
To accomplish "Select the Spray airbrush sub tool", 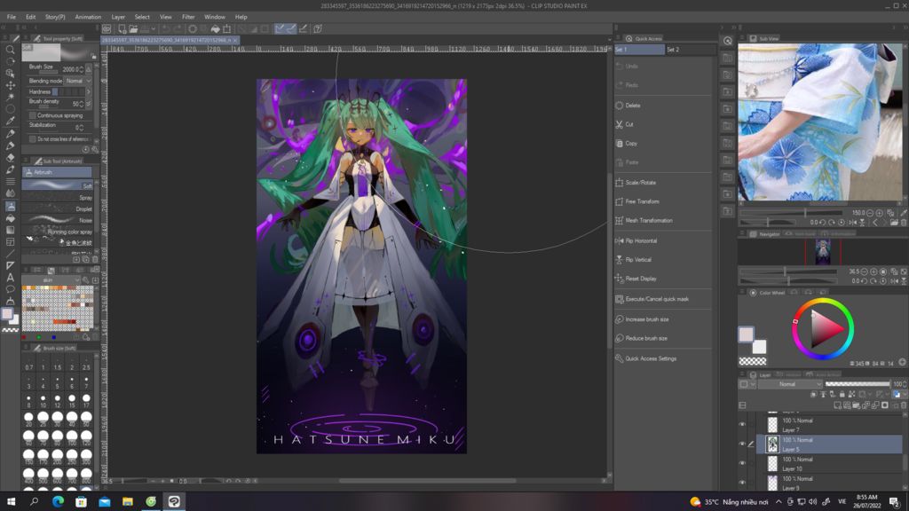I will [x=58, y=198].
